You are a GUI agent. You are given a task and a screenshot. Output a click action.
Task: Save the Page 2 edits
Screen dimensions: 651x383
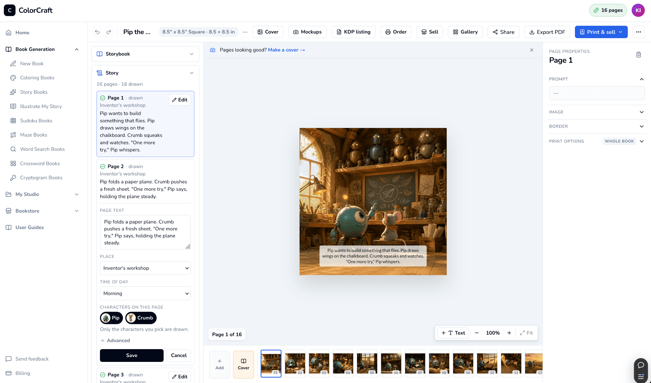(x=131, y=355)
